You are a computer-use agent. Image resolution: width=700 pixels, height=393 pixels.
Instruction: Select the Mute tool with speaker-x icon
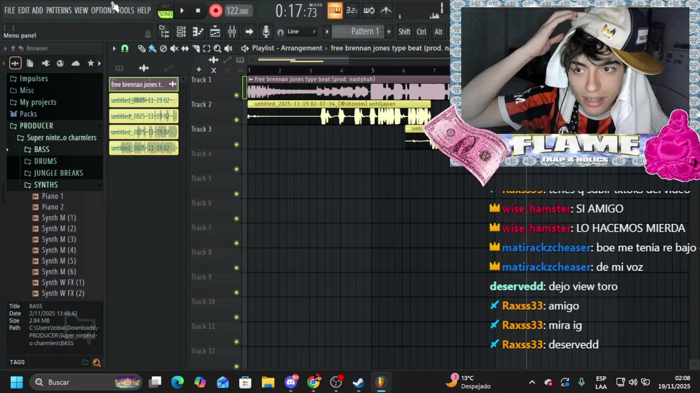[x=174, y=49]
